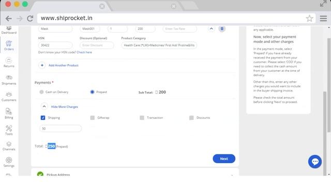Enable the Discounts charge checkbox
Screen dimensions: 331x186
click(191, 118)
